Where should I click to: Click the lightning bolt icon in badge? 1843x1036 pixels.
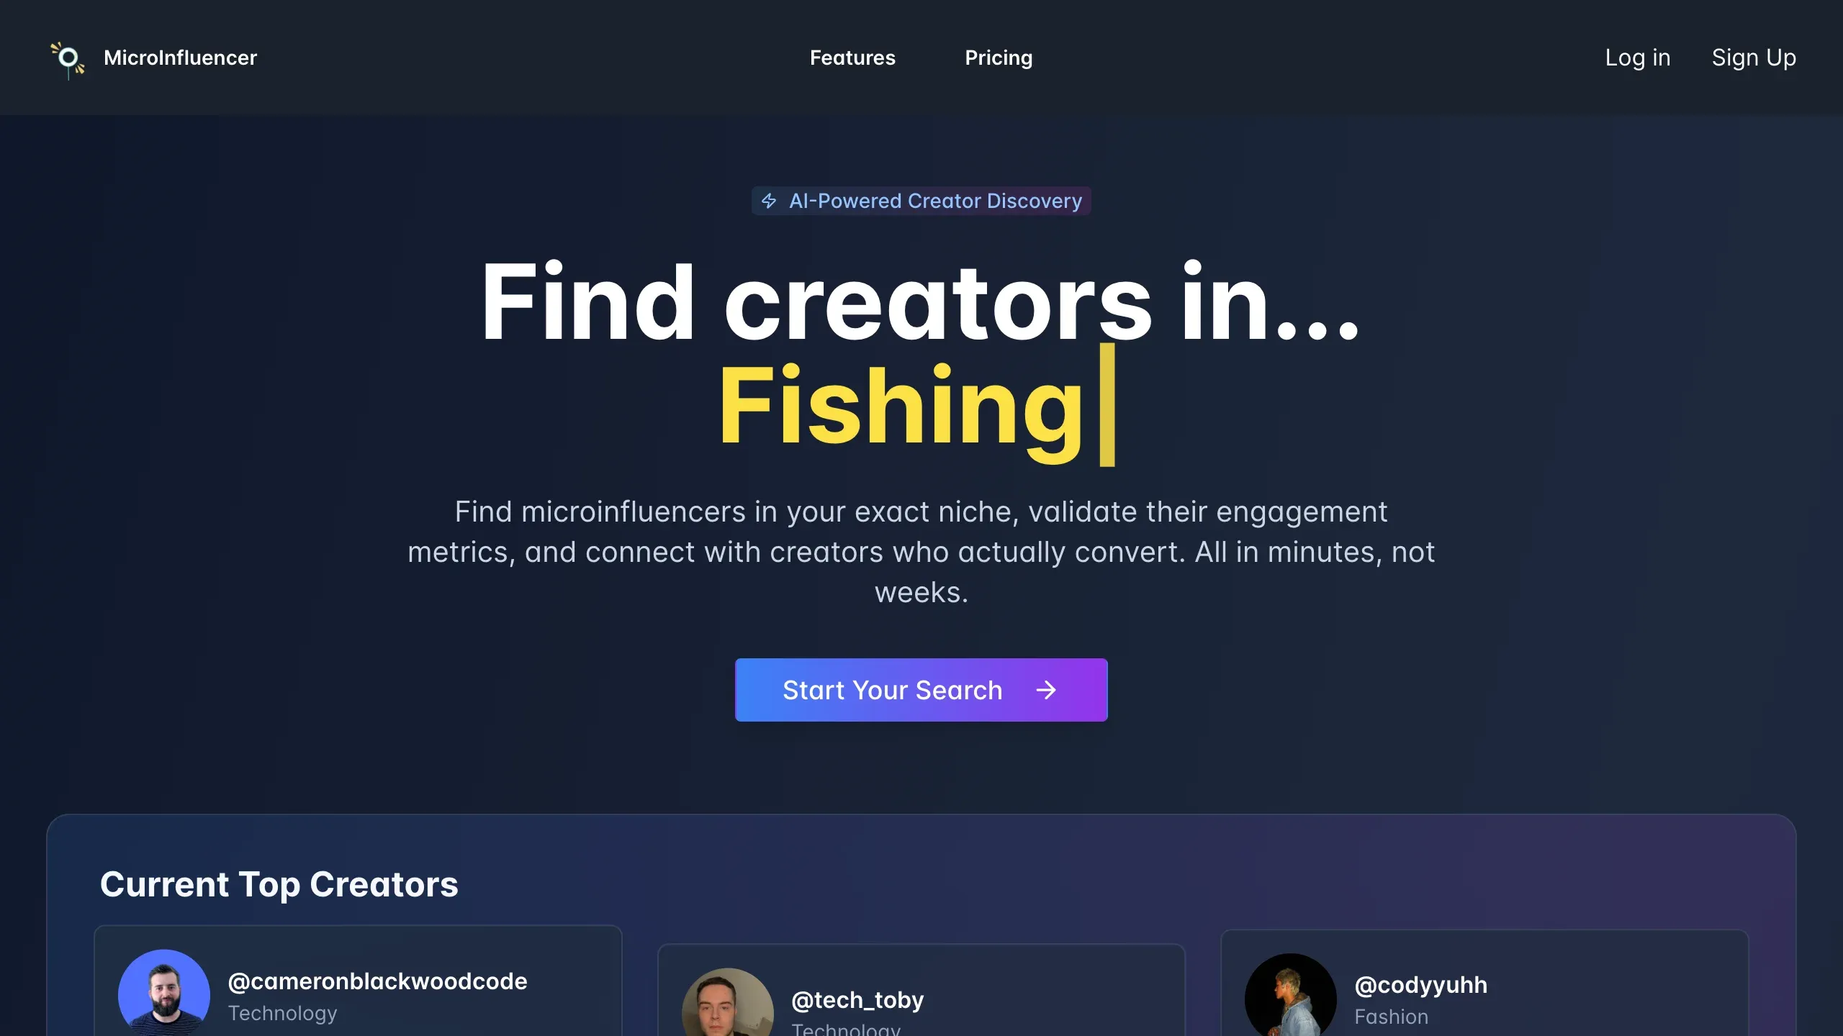pyautogui.click(x=769, y=201)
